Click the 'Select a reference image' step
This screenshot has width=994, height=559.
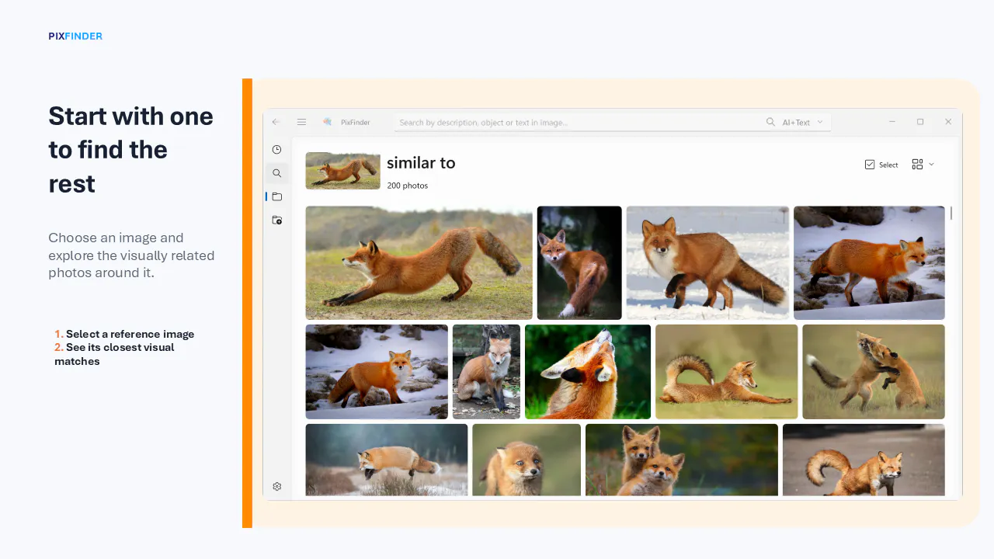click(x=130, y=334)
